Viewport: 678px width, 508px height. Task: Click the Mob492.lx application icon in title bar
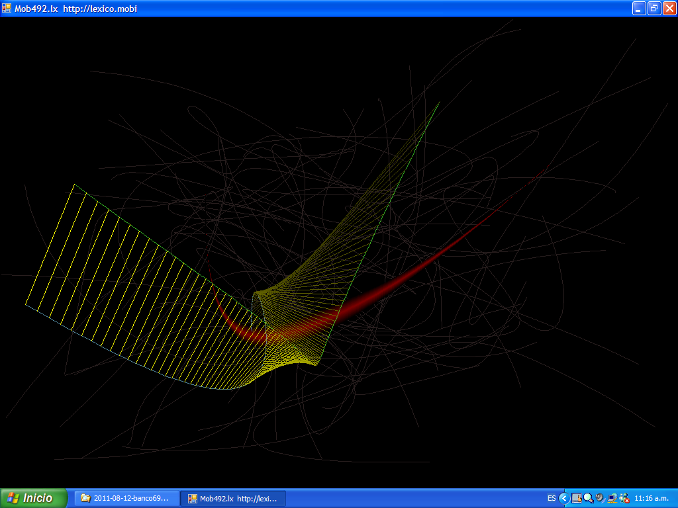7,9
